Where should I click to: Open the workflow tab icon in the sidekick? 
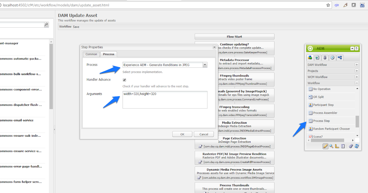pyautogui.click(x=340, y=57)
